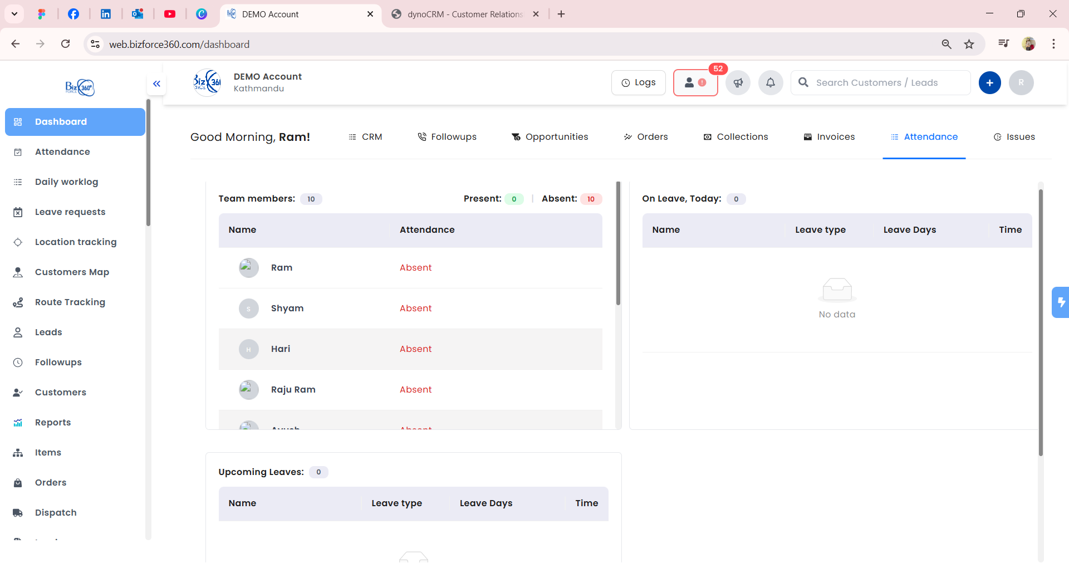Open the Daily worklog list icon
Image resolution: width=1069 pixels, height=568 pixels.
click(18, 182)
